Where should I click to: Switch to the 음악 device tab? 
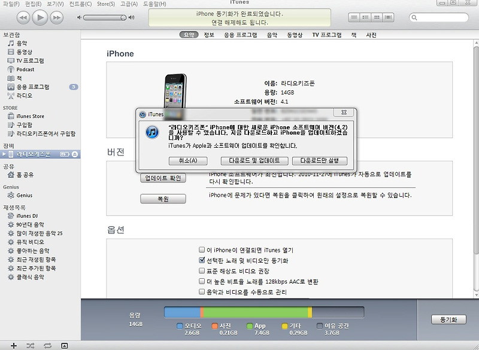click(272, 35)
